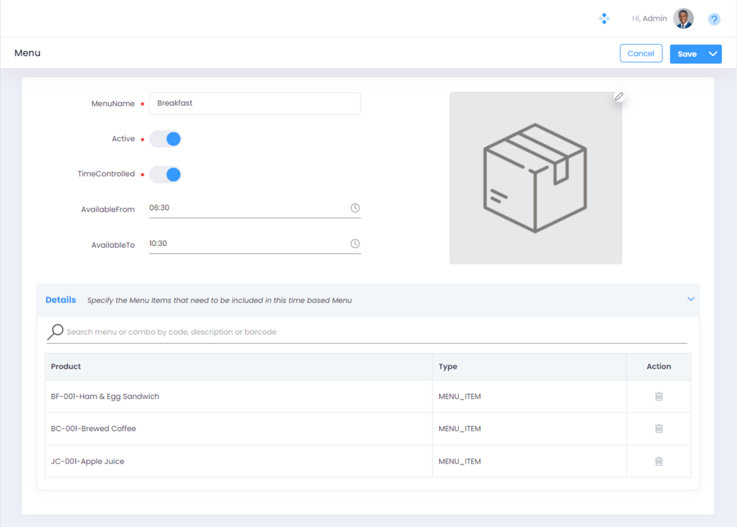Viewport: 737px width, 527px height.
Task: Delete the Ham & Egg Sandwich row
Action: [659, 396]
